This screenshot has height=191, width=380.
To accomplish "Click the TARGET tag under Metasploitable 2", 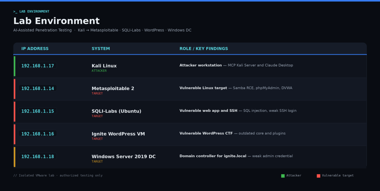I will pos(97,94).
